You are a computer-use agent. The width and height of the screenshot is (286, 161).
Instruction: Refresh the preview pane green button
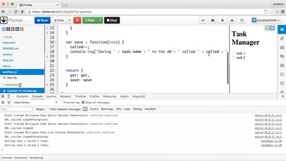pos(267,28)
